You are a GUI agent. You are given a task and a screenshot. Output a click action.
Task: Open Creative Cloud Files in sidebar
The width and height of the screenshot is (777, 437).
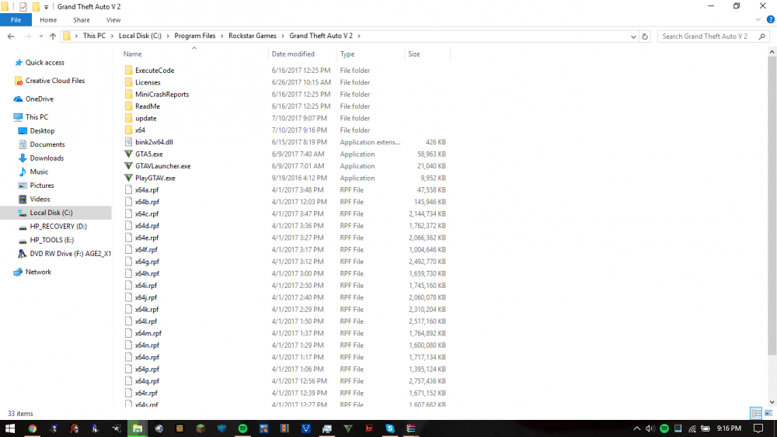point(54,81)
